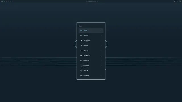The image size is (182, 102).
Task: Click the Apps grid icon
Action: pos(81,31)
